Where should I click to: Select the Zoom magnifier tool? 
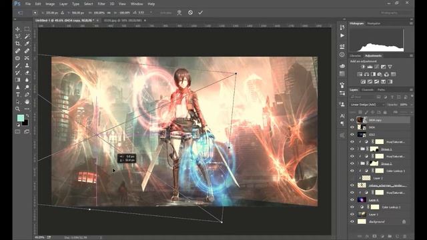click(18, 109)
